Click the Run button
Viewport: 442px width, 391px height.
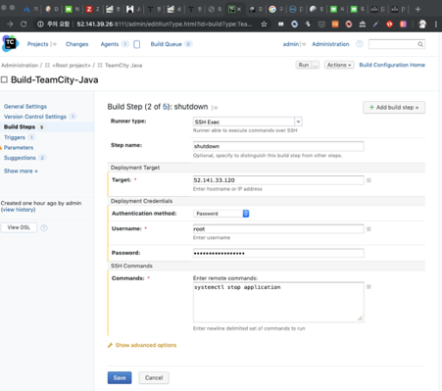pos(304,65)
